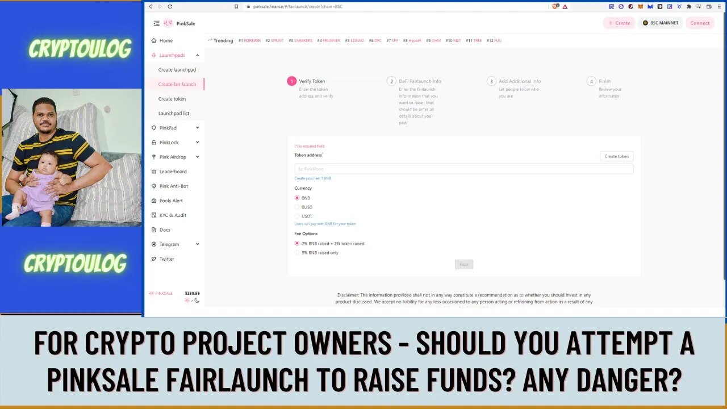Open the MetaMask fox extension
Screen dimensions: 727x409
point(641,6)
